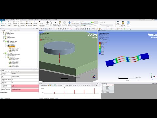
Task: Click the Vertex/Mesh display icon next to Display
Action: tap(51, 23)
